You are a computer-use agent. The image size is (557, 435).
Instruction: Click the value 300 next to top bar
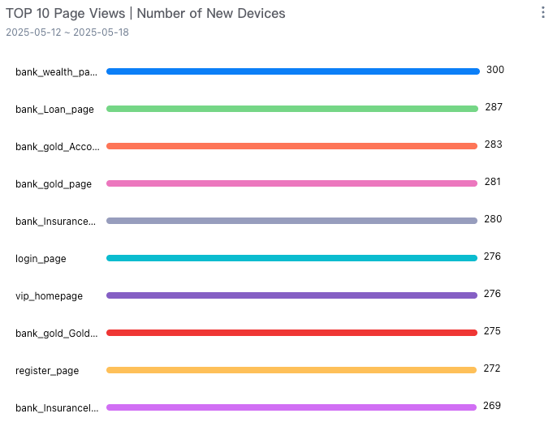pos(495,70)
